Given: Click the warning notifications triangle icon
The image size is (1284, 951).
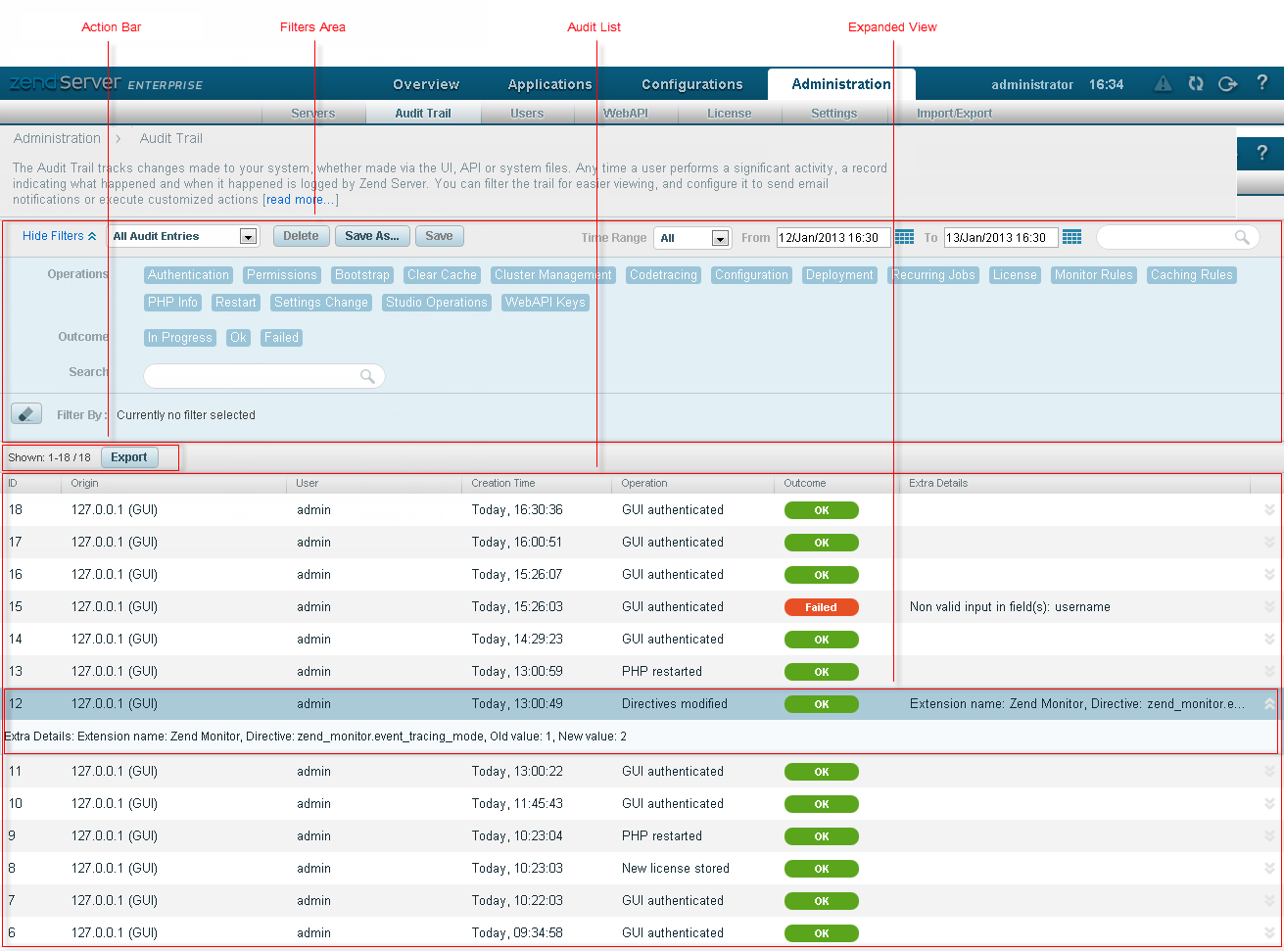Looking at the screenshot, I should pos(1163,84).
